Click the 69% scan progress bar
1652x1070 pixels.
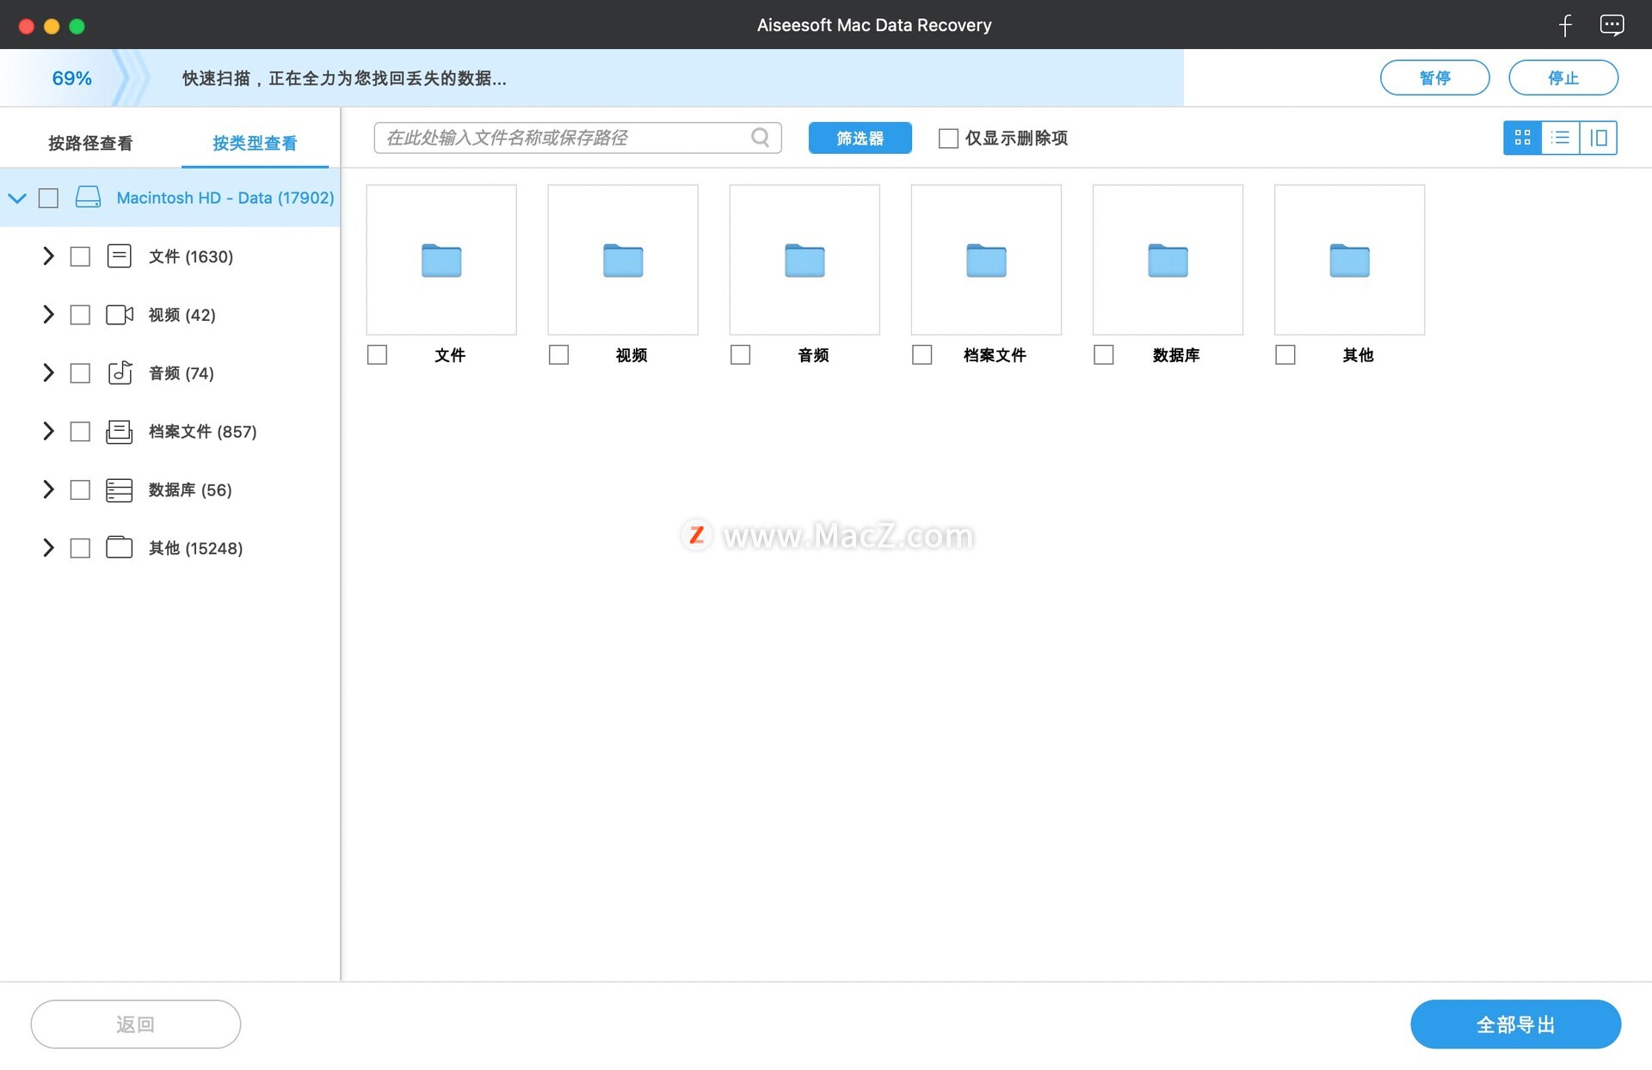pyautogui.click(x=592, y=78)
